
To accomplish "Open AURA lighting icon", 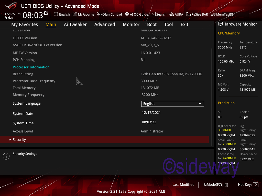I will pyautogui.click(x=172, y=14).
